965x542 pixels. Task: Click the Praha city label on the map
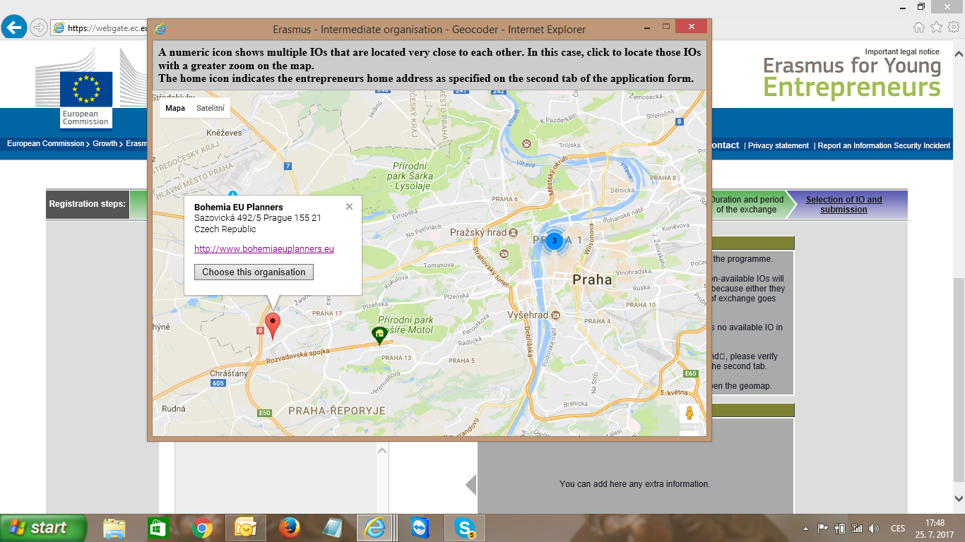pos(592,279)
